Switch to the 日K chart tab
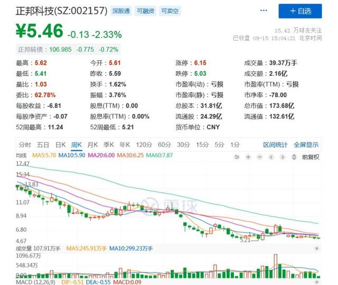 tap(60, 145)
